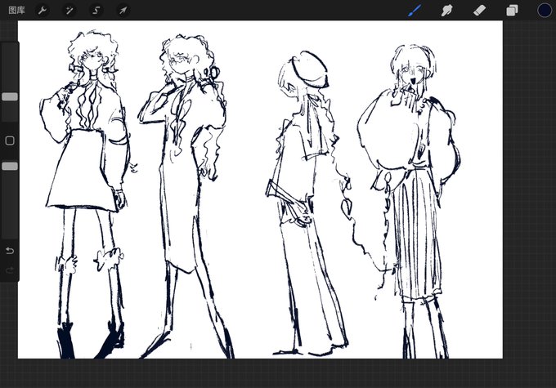Screen dimensions: 556x388
Task: Open the active color picker
Action: [545, 11]
